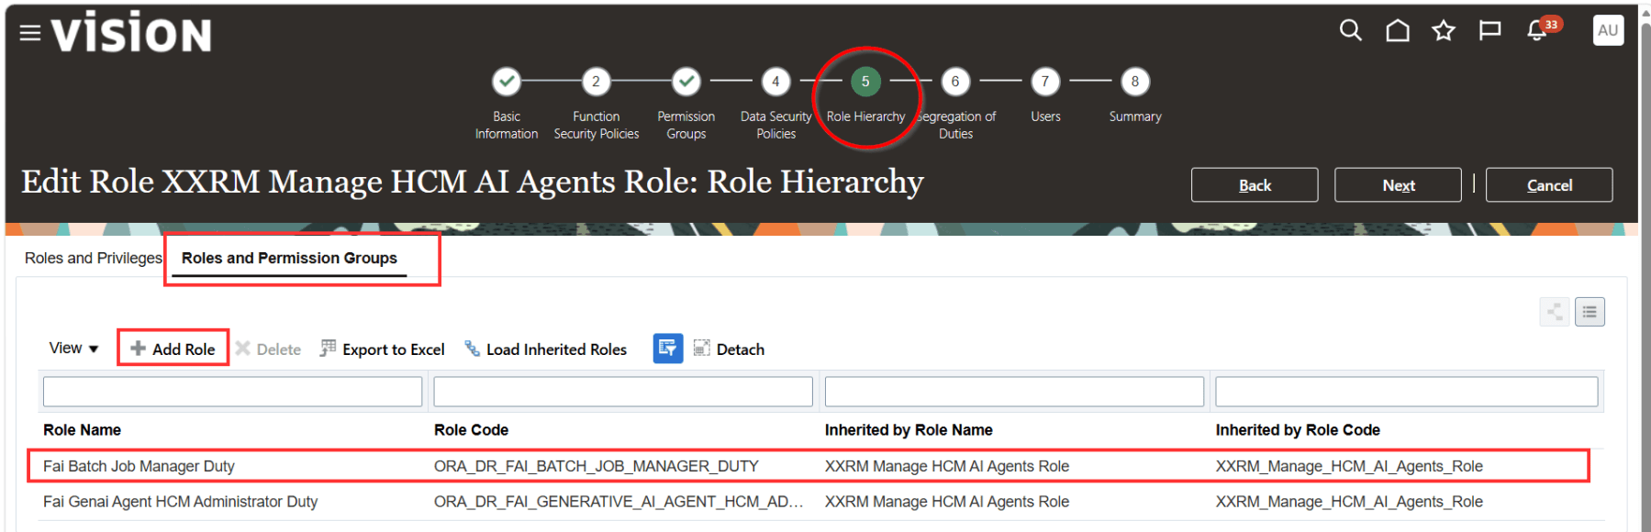Image resolution: width=1651 pixels, height=532 pixels.
Task: Click the Add Role button
Action: pyautogui.click(x=173, y=349)
